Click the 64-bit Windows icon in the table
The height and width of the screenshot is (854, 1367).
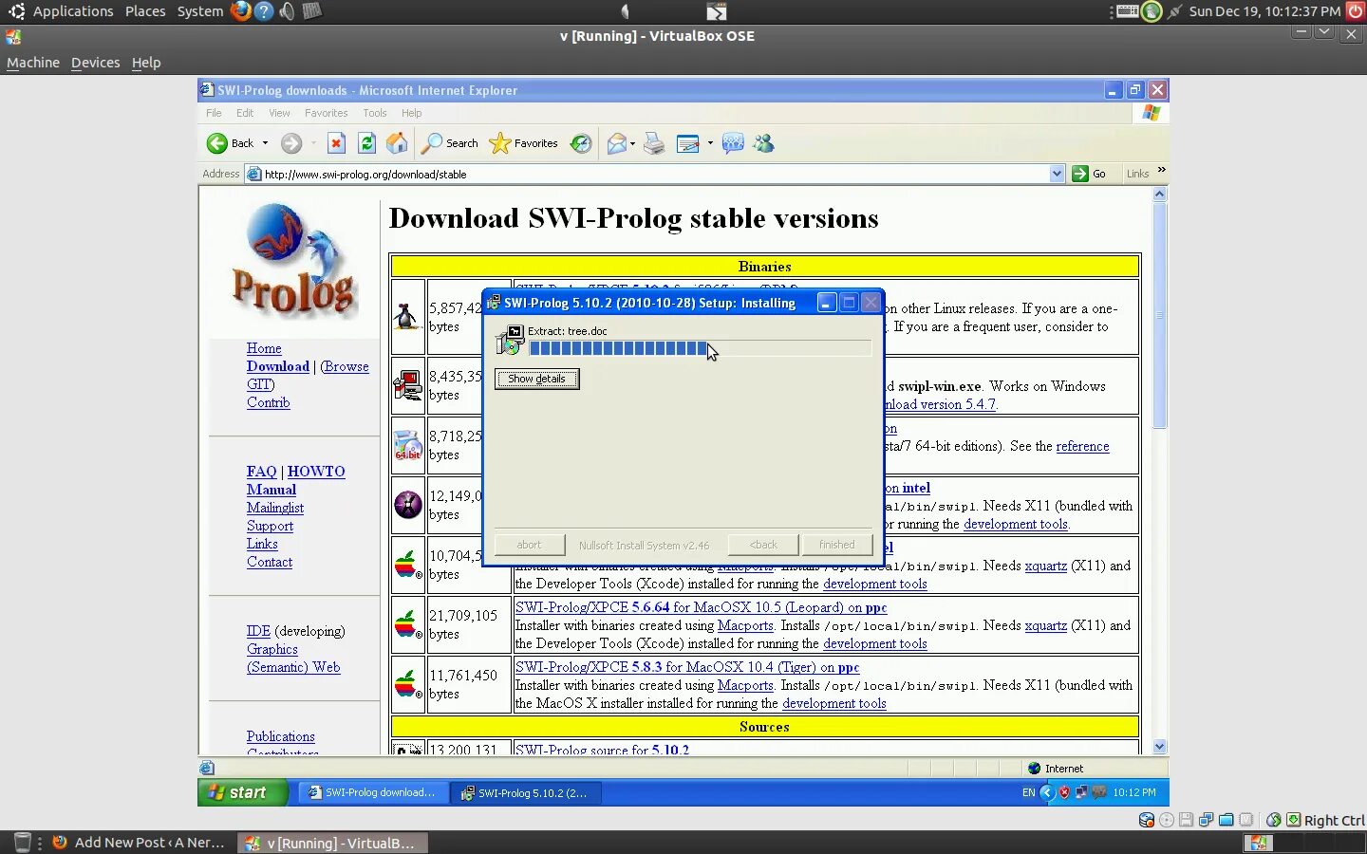tap(408, 445)
